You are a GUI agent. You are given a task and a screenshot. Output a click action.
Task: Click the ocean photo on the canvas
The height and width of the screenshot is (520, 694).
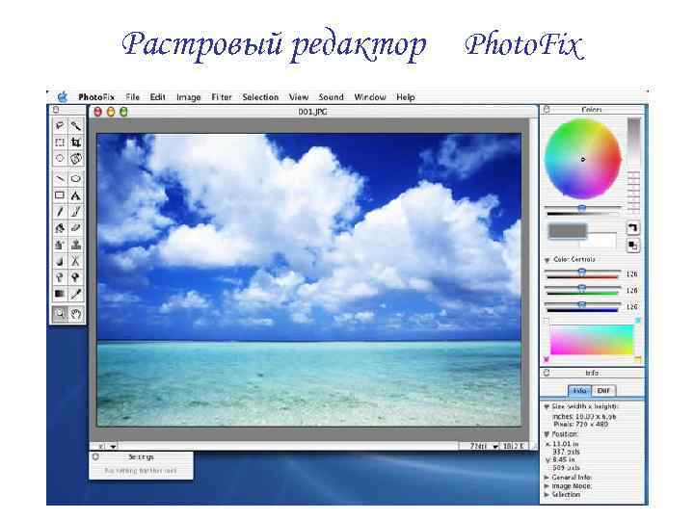(x=309, y=279)
